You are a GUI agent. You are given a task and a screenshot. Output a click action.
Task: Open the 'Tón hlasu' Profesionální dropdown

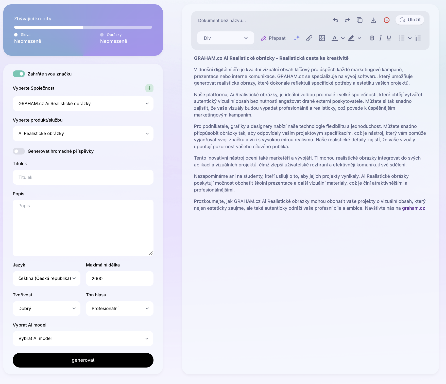[119, 309]
